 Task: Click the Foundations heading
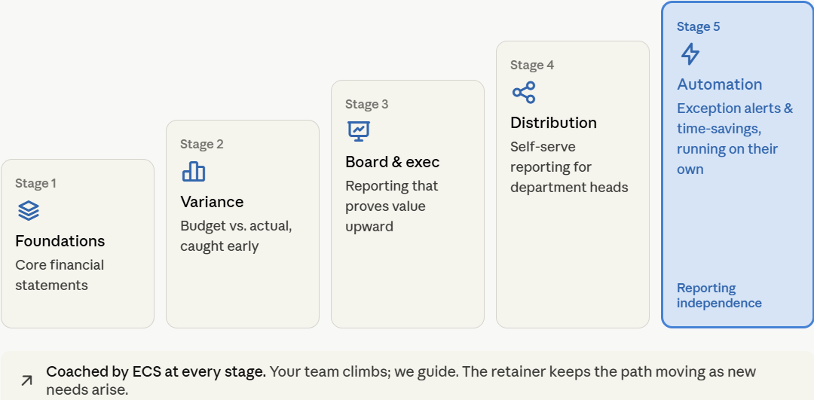tap(60, 241)
